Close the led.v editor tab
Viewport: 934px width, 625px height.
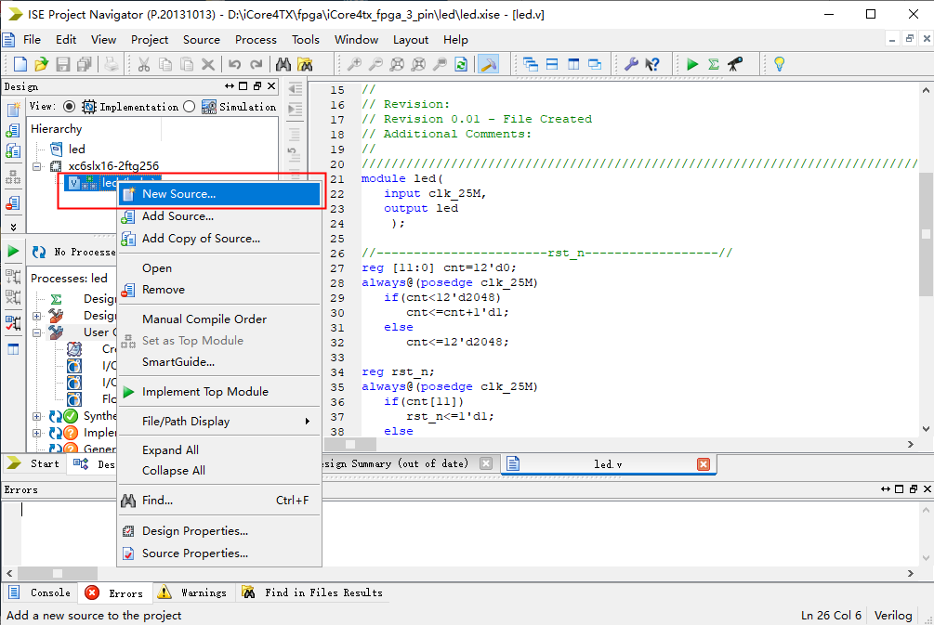[x=704, y=463]
